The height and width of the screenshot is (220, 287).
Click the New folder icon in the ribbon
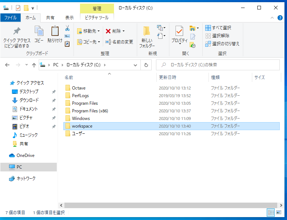coord(147,31)
